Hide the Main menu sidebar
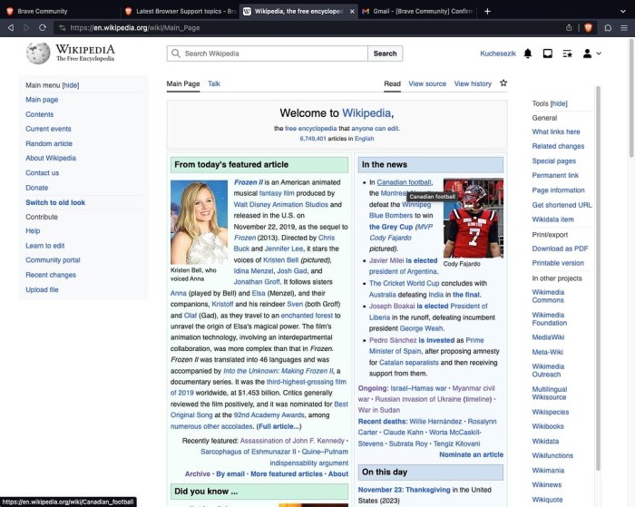The image size is (635, 507). tap(71, 85)
